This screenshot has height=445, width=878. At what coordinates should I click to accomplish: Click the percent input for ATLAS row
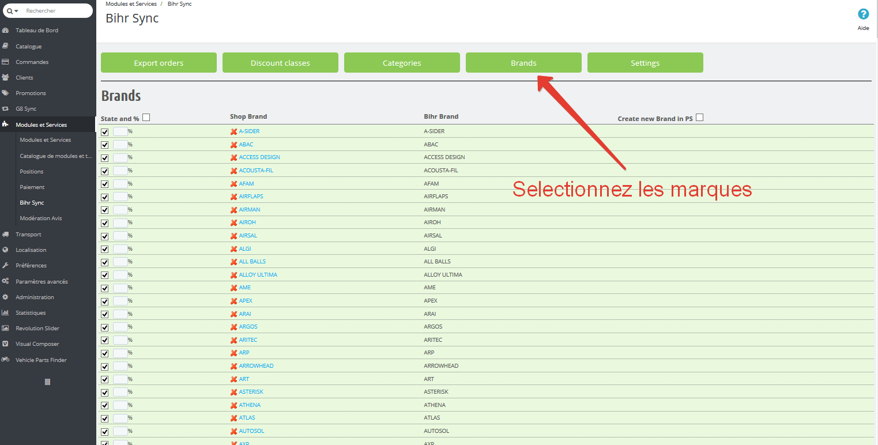(x=120, y=418)
